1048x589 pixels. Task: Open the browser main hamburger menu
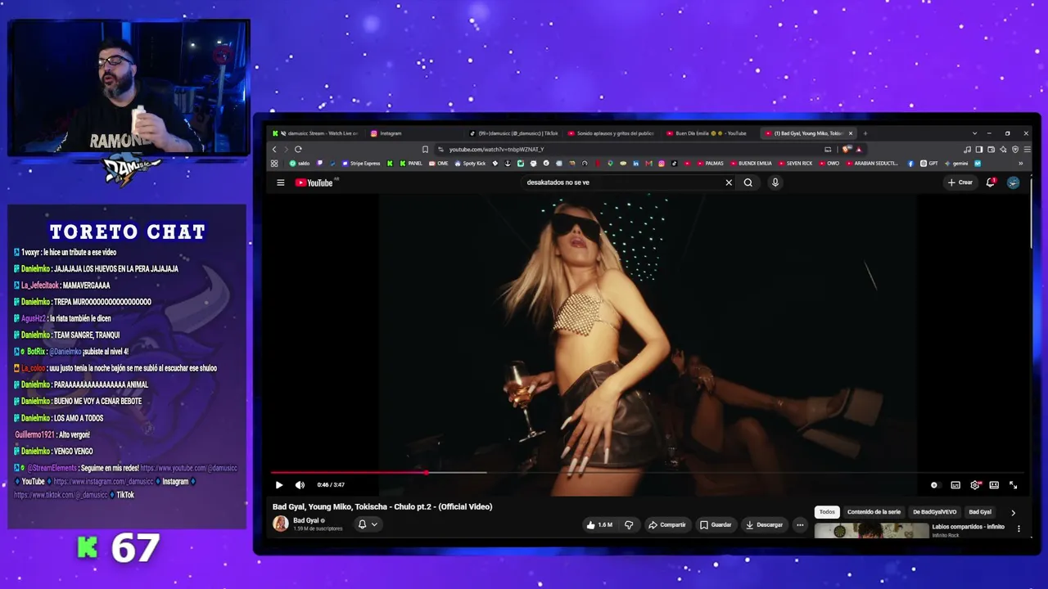[x=1027, y=150]
